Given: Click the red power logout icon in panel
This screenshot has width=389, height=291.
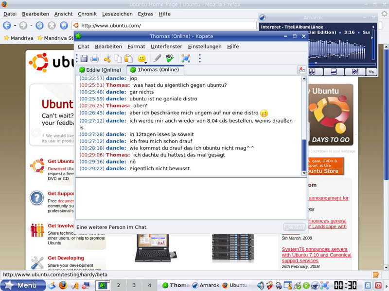Looking at the screenshot, I should [378, 285].
